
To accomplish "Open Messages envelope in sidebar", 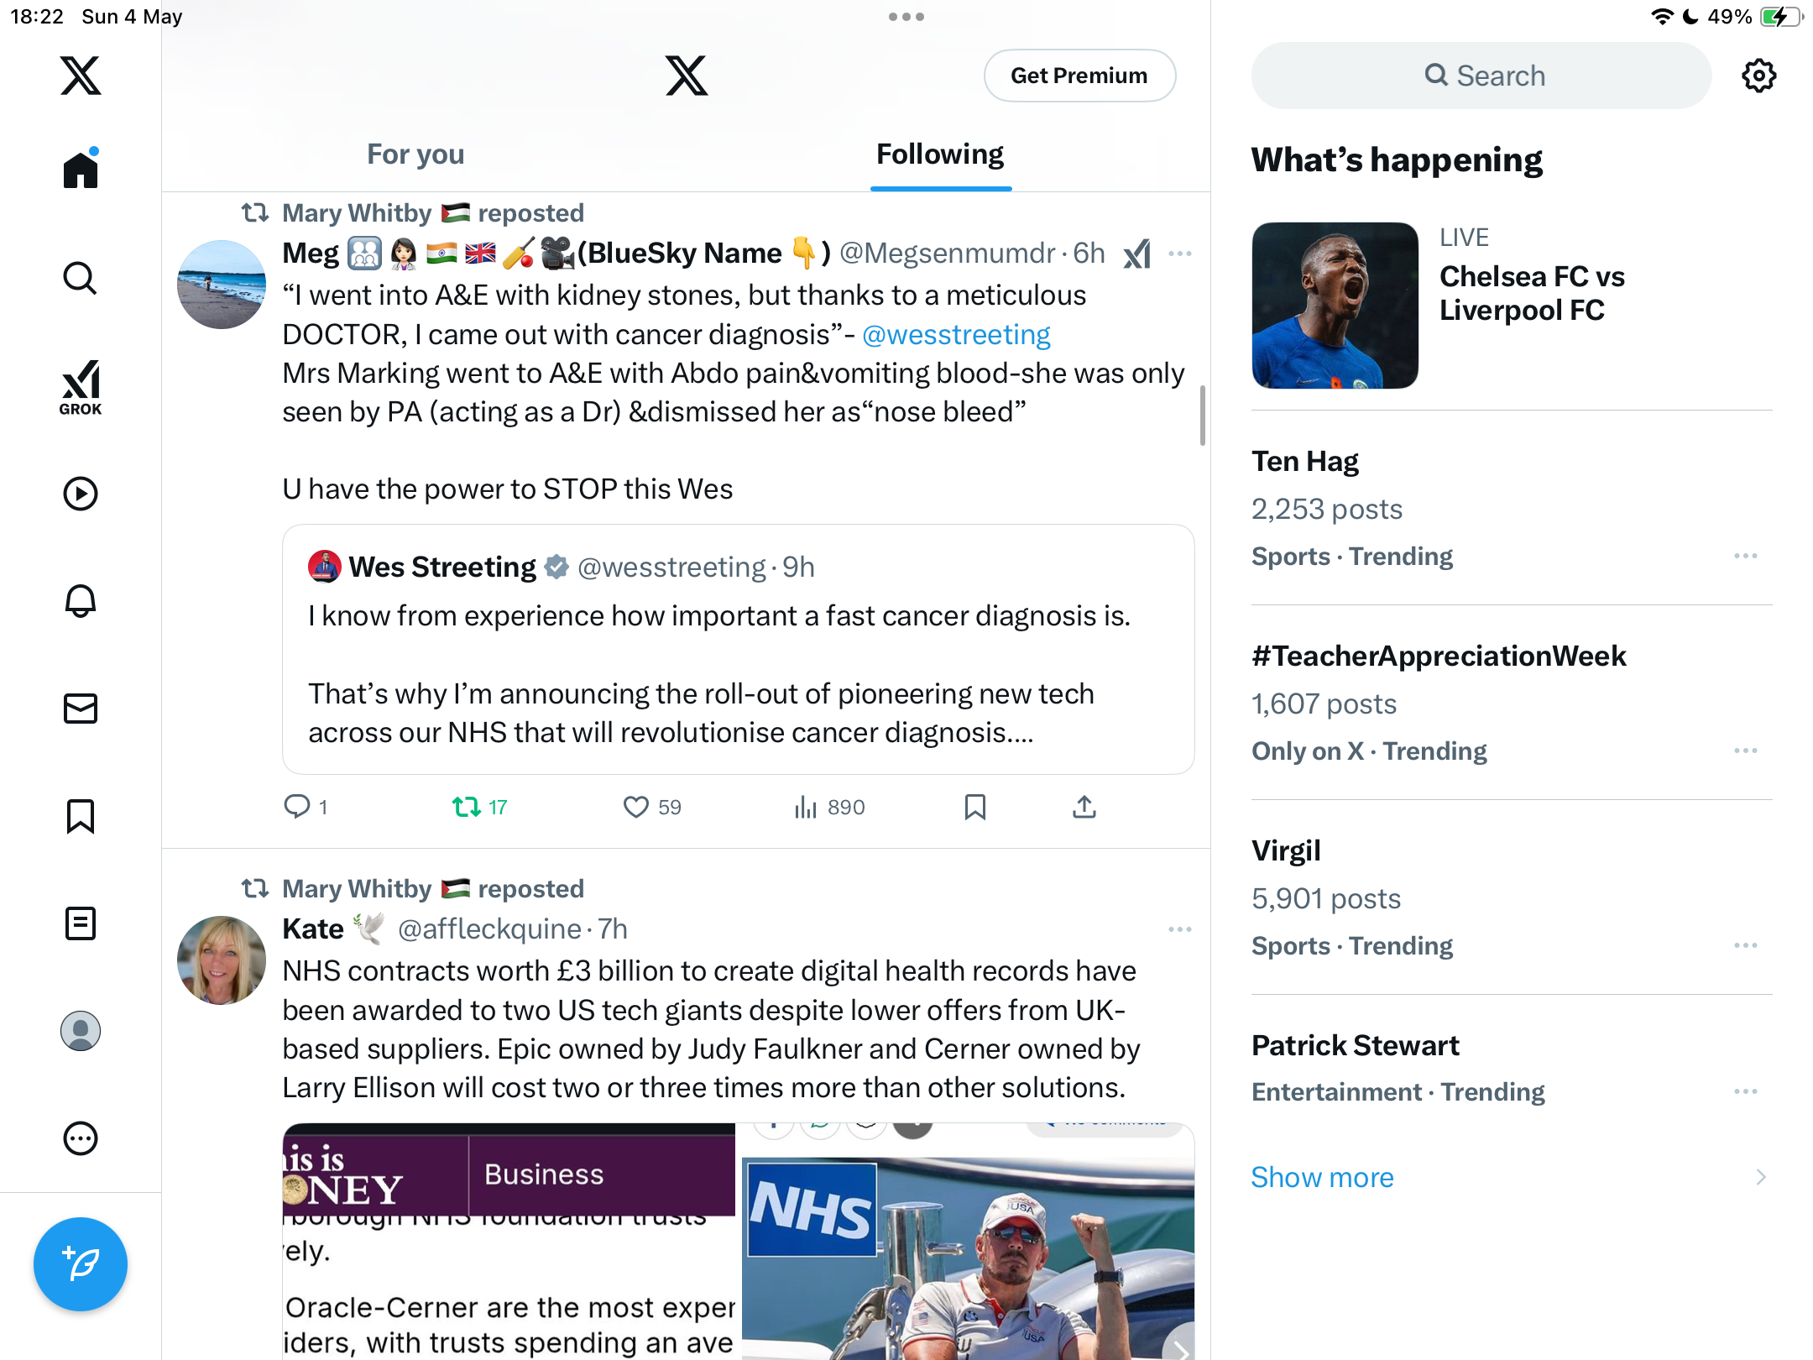I will (x=81, y=709).
